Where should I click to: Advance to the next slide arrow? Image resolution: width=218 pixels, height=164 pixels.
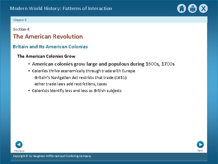(x=200, y=145)
